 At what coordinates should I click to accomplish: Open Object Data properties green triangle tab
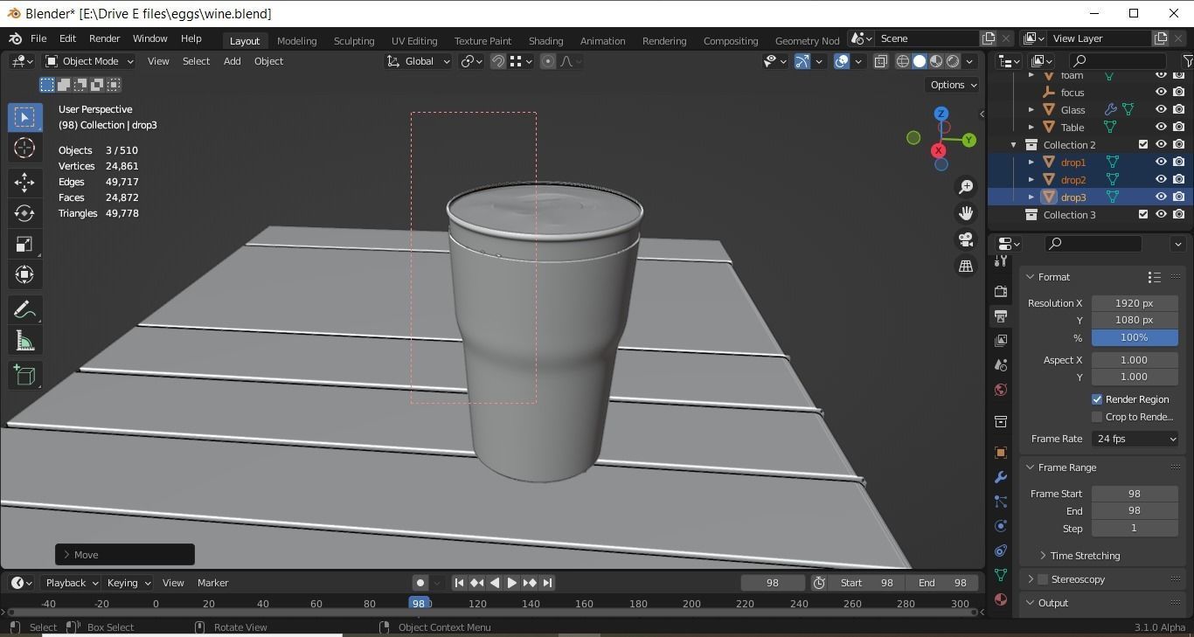(x=1001, y=575)
